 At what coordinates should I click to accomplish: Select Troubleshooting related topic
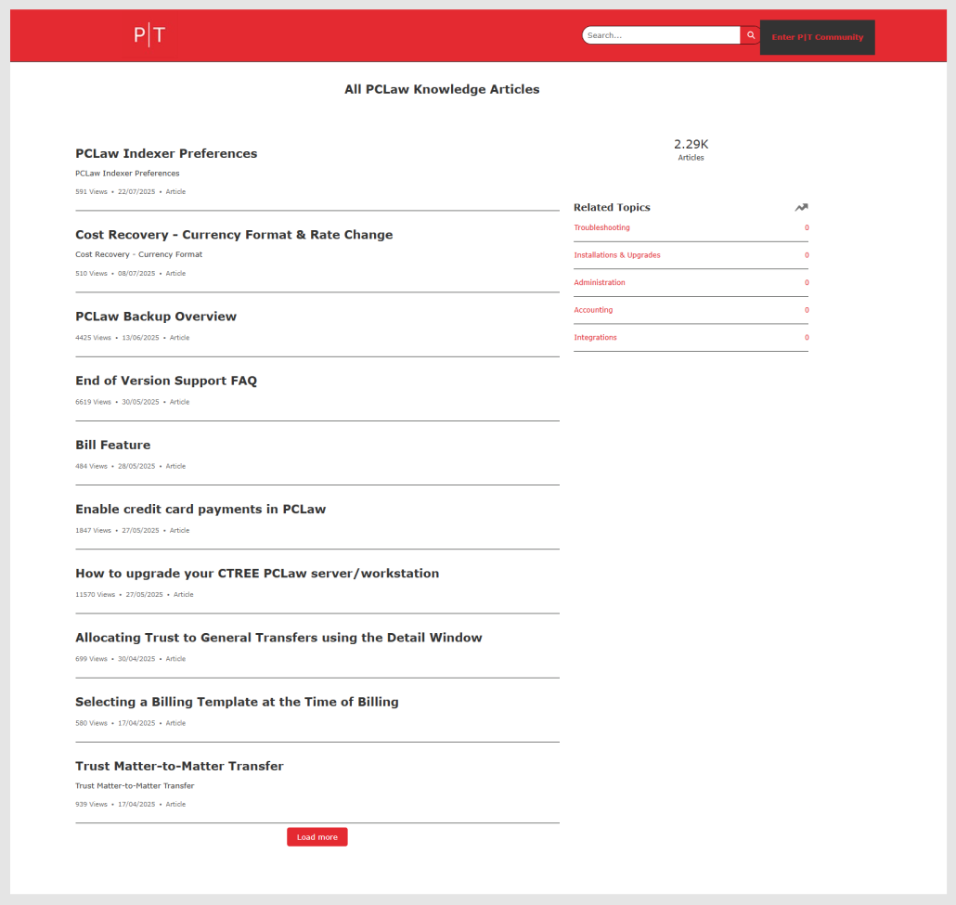[601, 227]
